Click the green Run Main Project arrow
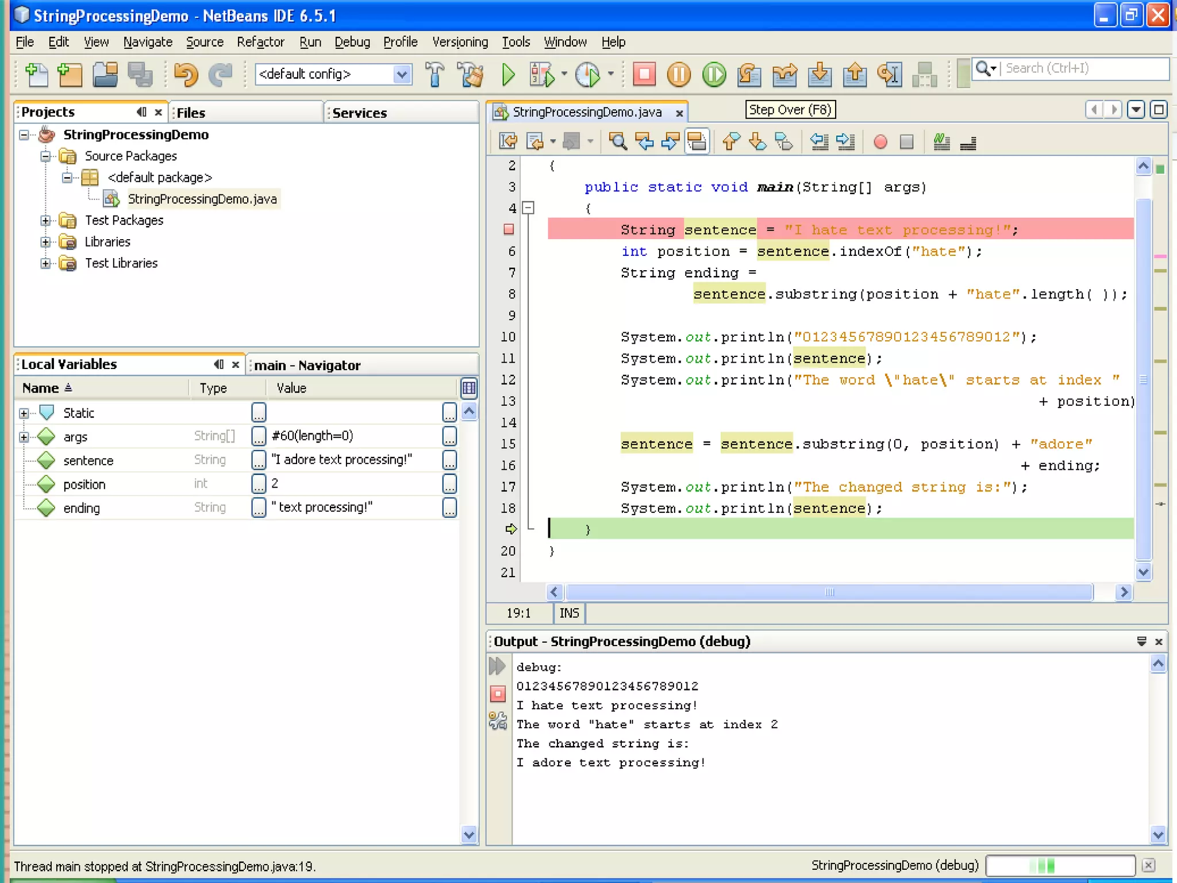This screenshot has width=1177, height=883. tap(508, 74)
